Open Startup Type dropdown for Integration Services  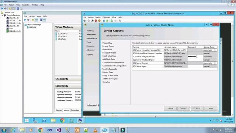tap(216, 50)
